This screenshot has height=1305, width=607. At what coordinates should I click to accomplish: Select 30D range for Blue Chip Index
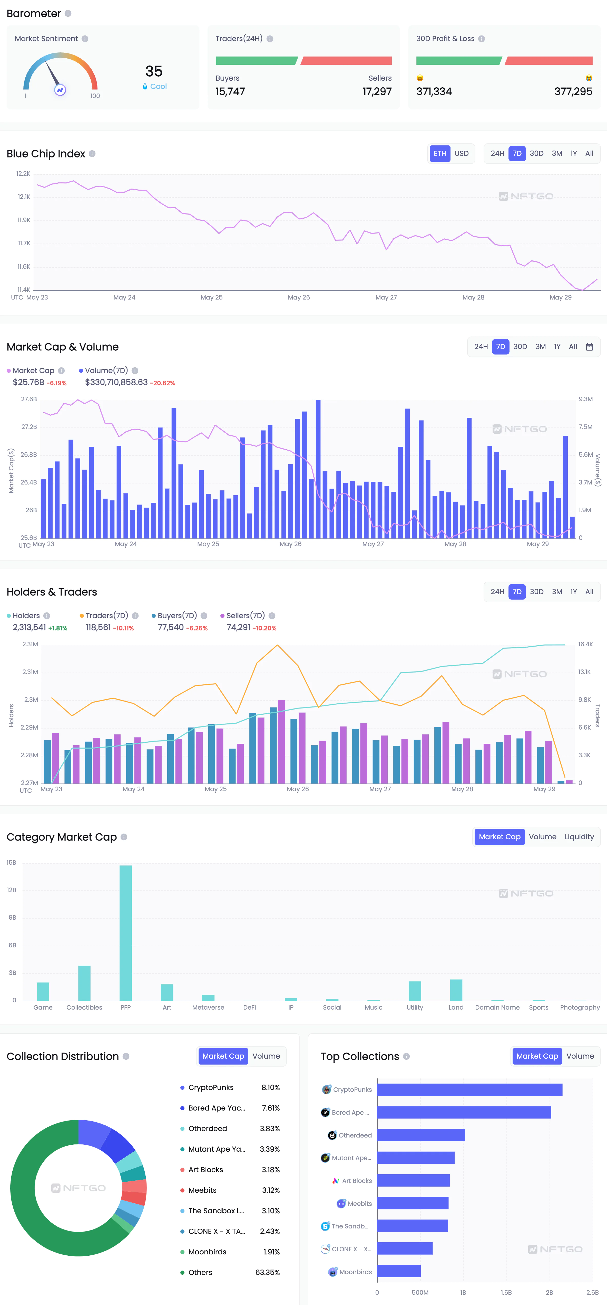tap(536, 154)
